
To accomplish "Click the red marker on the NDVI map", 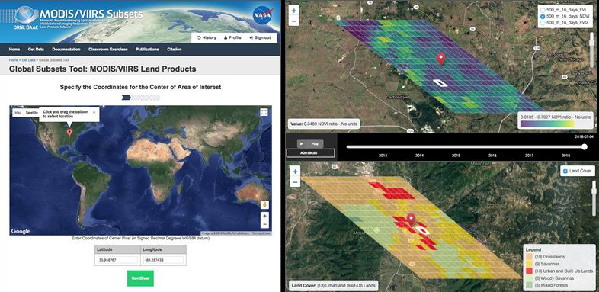I will click(440, 59).
